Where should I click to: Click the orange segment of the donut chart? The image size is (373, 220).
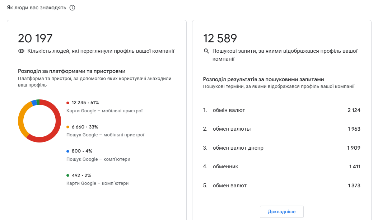pyautogui.click(x=22, y=118)
